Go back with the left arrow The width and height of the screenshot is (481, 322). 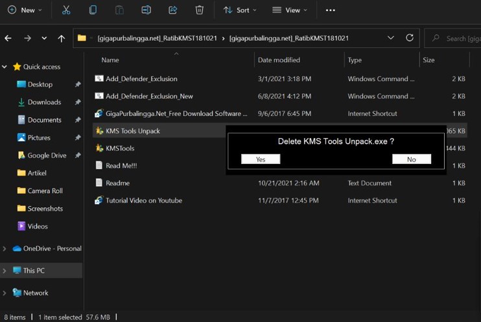pos(8,38)
